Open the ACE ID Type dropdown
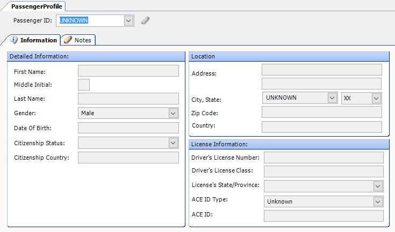This screenshot has width=395, height=232. (x=377, y=201)
